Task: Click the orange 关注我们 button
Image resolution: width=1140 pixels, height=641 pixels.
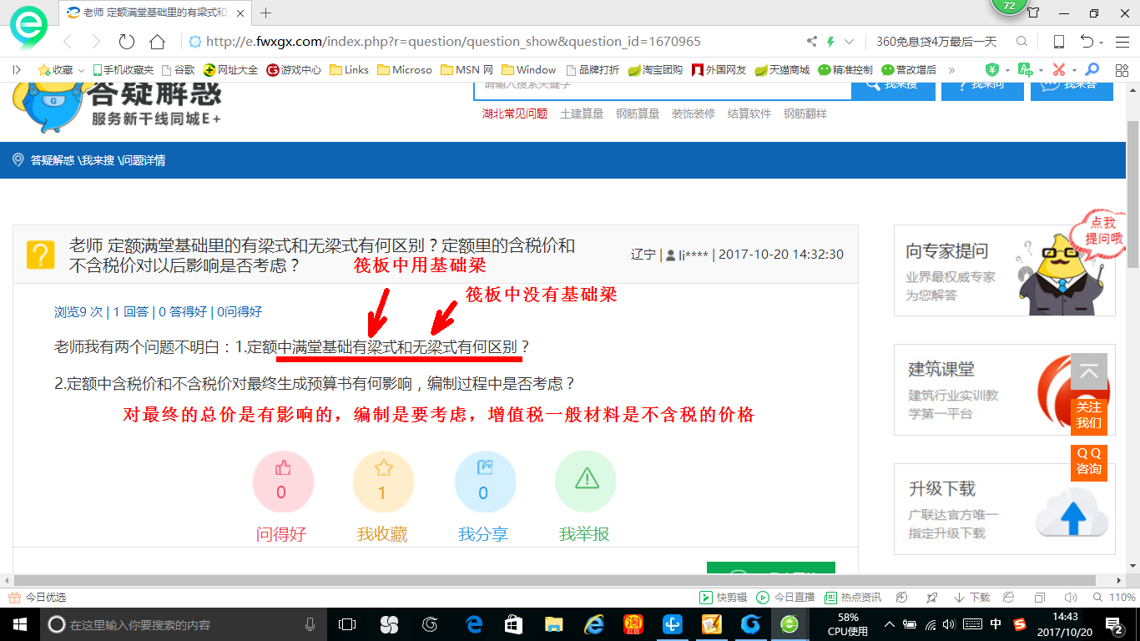Action: [x=1089, y=416]
